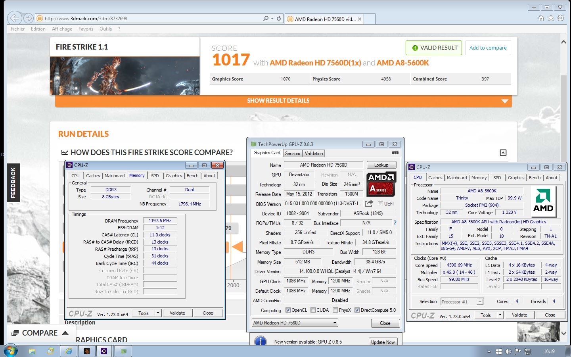Toggle the UEFI checkbox in GPU-Z
This screenshot has height=357, width=571.
pyautogui.click(x=381, y=204)
